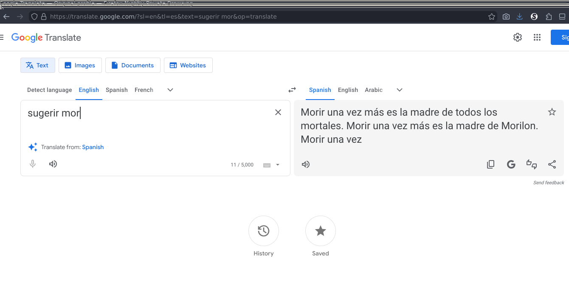Select English as target language

tap(348, 90)
